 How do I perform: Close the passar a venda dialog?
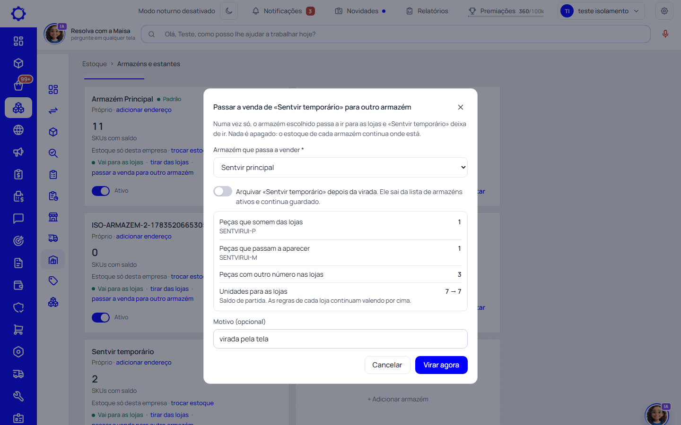click(461, 107)
